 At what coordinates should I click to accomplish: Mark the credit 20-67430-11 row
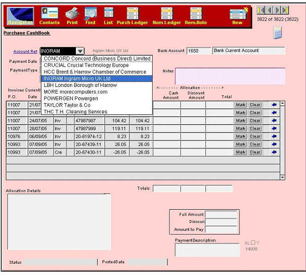pos(240,152)
